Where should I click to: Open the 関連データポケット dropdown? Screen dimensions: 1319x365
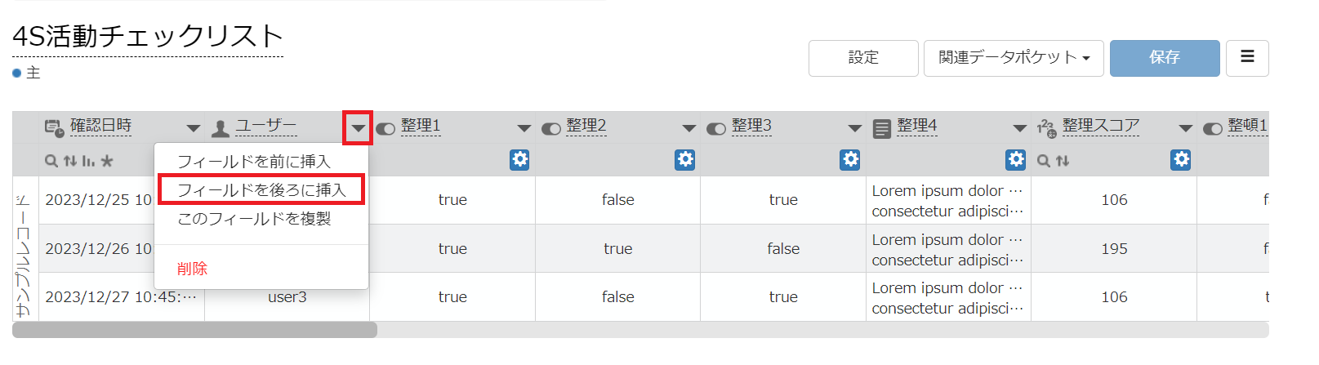tap(1014, 58)
